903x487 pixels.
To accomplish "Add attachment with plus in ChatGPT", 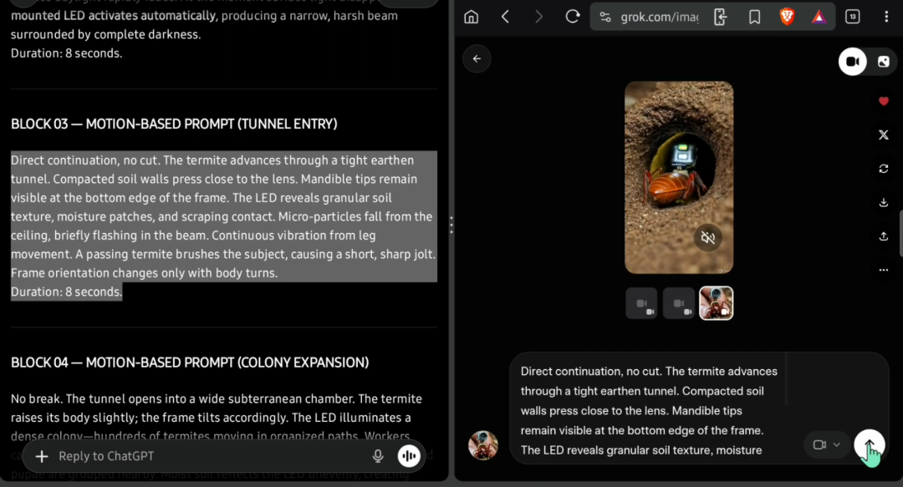I will click(42, 456).
